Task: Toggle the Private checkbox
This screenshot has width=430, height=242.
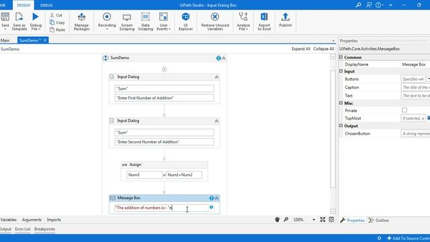Action: [404, 110]
